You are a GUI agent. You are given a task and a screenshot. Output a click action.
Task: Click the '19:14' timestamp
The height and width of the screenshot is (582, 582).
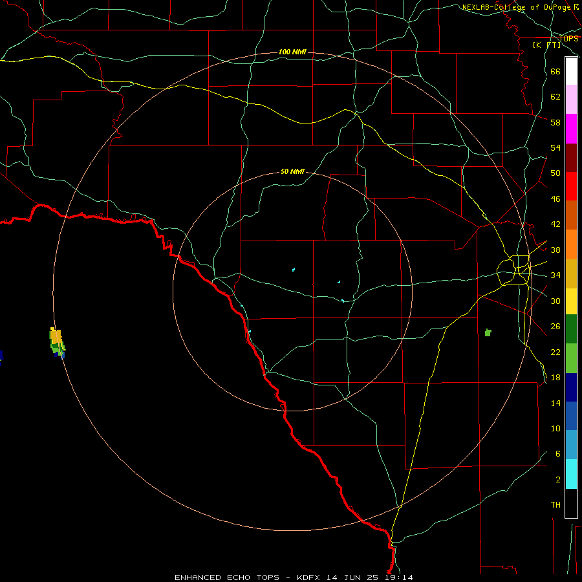pos(398,577)
